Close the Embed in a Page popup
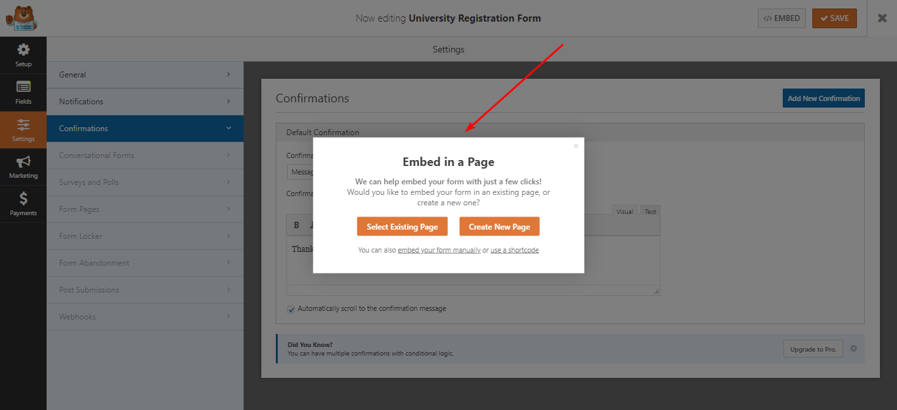The height and width of the screenshot is (410, 897). pos(576,146)
